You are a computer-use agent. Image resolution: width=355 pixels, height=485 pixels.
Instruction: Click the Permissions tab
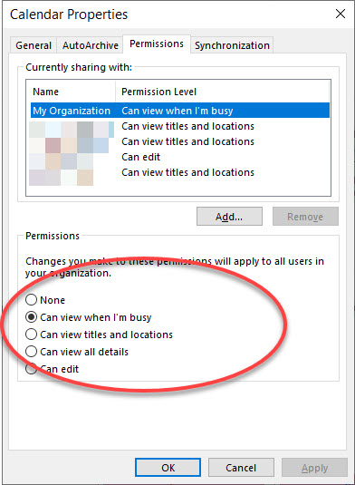coord(157,44)
